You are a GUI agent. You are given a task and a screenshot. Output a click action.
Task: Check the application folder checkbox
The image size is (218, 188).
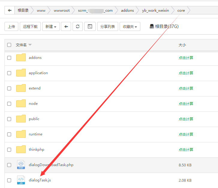point(9,73)
